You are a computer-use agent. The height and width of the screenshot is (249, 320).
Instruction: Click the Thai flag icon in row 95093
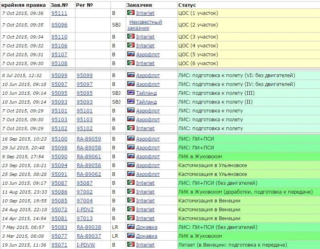click(x=131, y=102)
